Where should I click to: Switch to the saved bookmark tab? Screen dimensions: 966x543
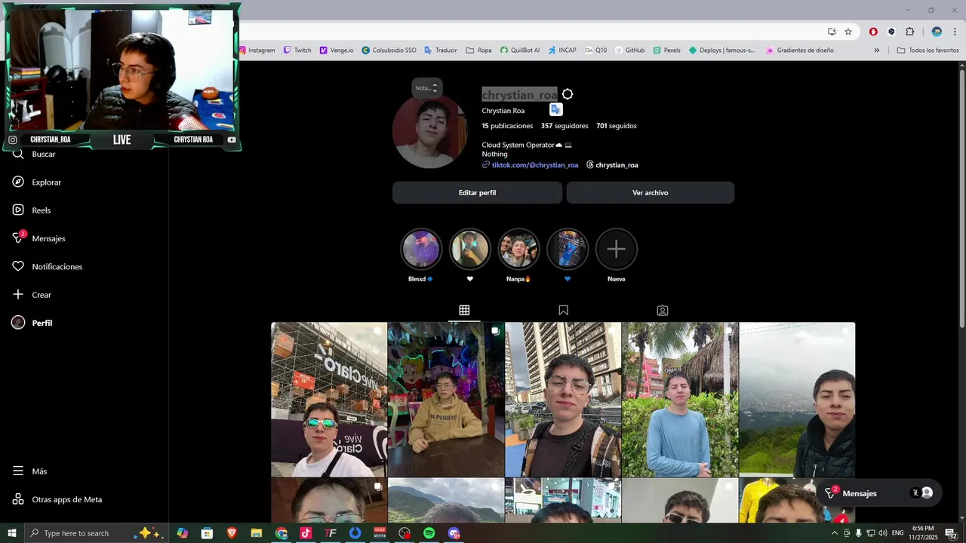click(563, 310)
